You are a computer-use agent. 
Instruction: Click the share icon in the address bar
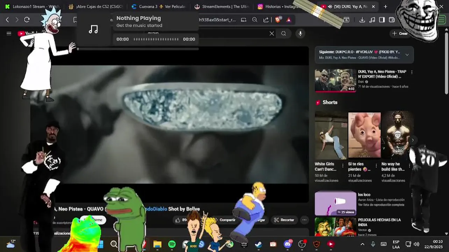266,20
